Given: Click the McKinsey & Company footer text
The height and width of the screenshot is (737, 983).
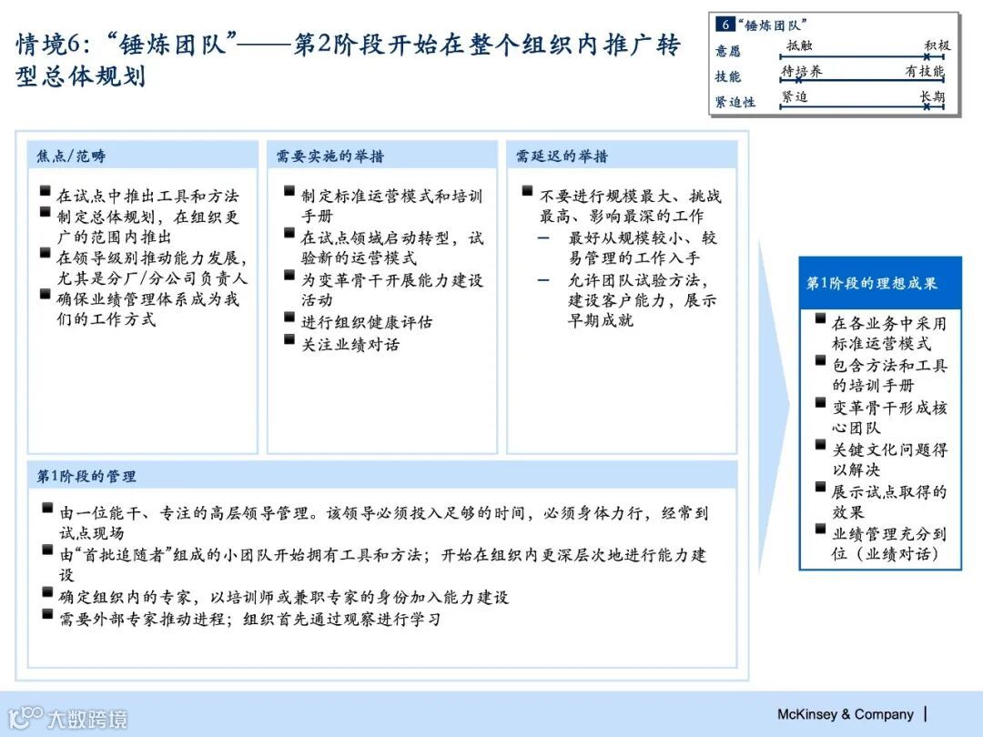Looking at the screenshot, I should pos(845,714).
